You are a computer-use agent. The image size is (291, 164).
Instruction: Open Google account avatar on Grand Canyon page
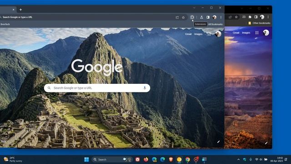pos(266,33)
